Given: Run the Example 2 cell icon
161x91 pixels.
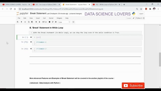Looking at the screenshot, I should point(31,49).
